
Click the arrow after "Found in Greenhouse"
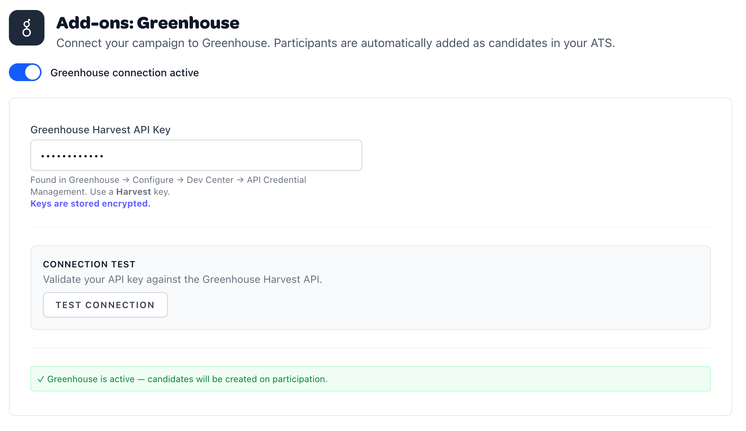[x=126, y=180]
